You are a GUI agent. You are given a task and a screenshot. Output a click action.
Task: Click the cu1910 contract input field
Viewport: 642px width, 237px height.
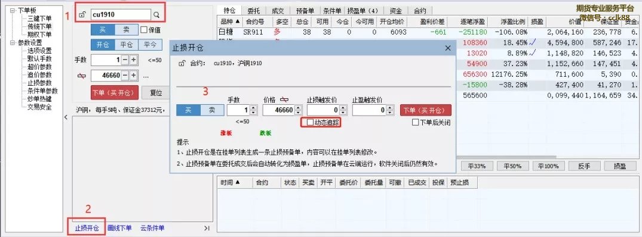pyautogui.click(x=121, y=15)
